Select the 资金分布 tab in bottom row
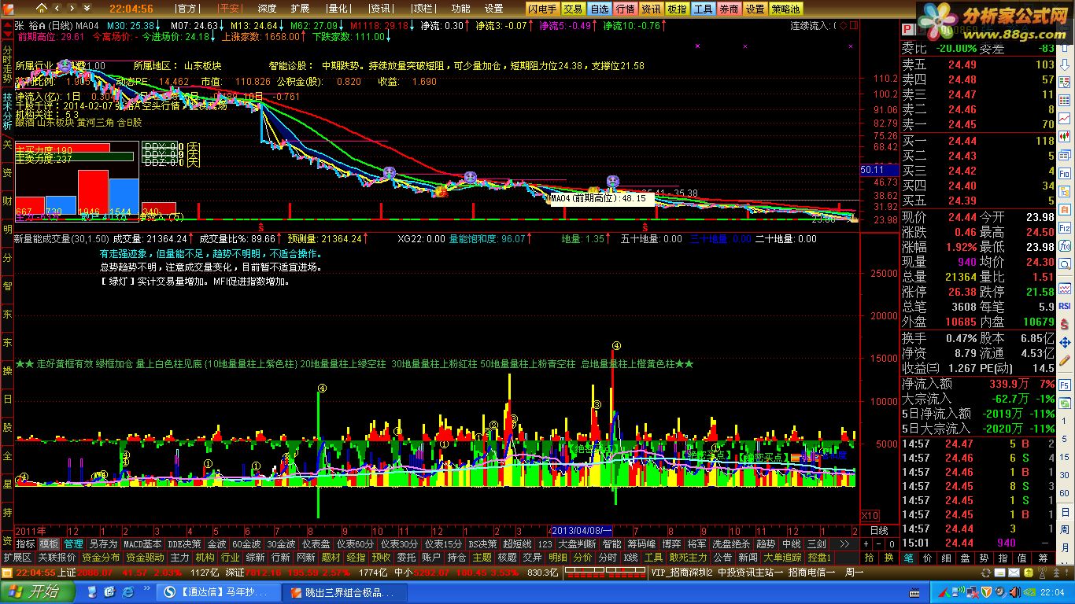Screen dimensions: 1075x604 101,557
